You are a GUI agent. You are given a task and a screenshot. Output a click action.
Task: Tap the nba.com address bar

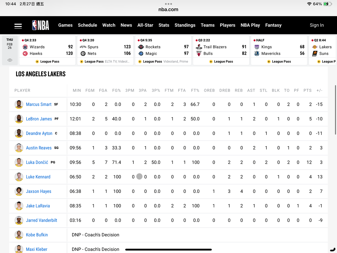pos(168,9)
